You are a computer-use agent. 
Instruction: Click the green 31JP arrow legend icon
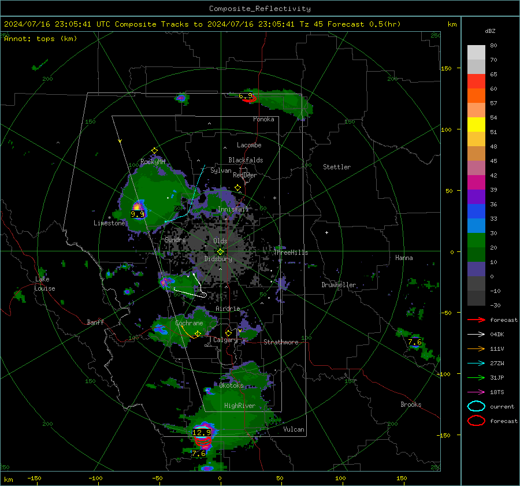click(x=476, y=377)
